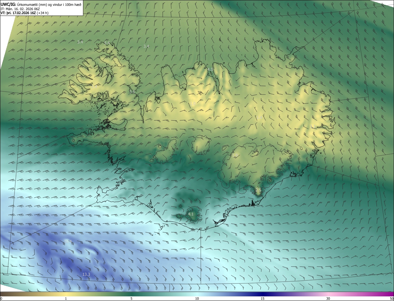Click the 13.3 precipitation value on the map
394x301 pixels.
tap(86, 274)
